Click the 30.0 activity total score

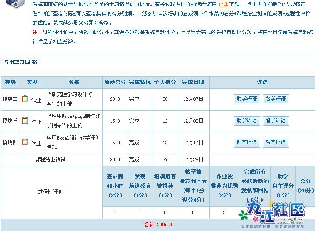[x=115, y=160]
